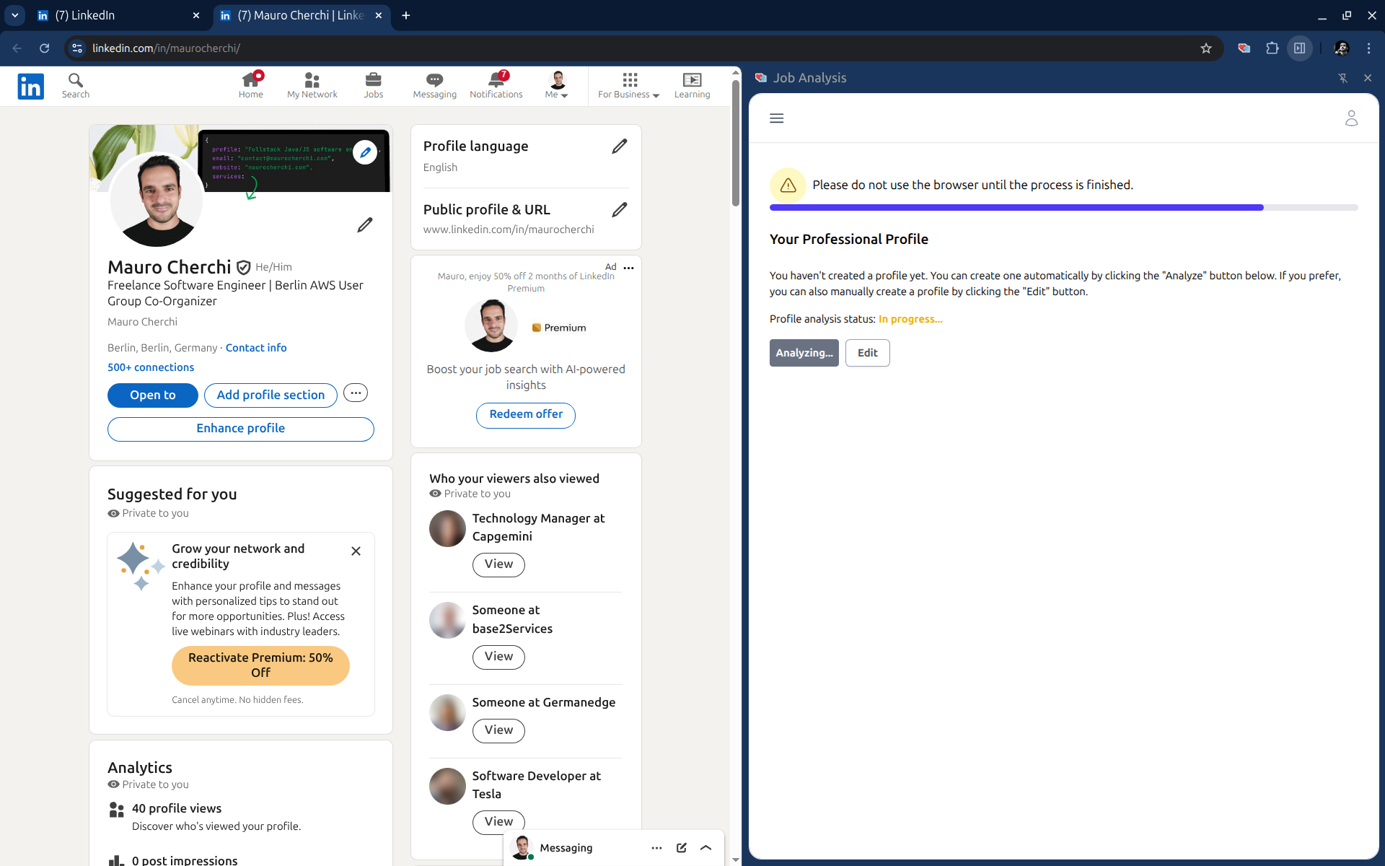Screen dimensions: 1385x866
Task: Click the analysis progress bar
Action: [x=1063, y=208]
